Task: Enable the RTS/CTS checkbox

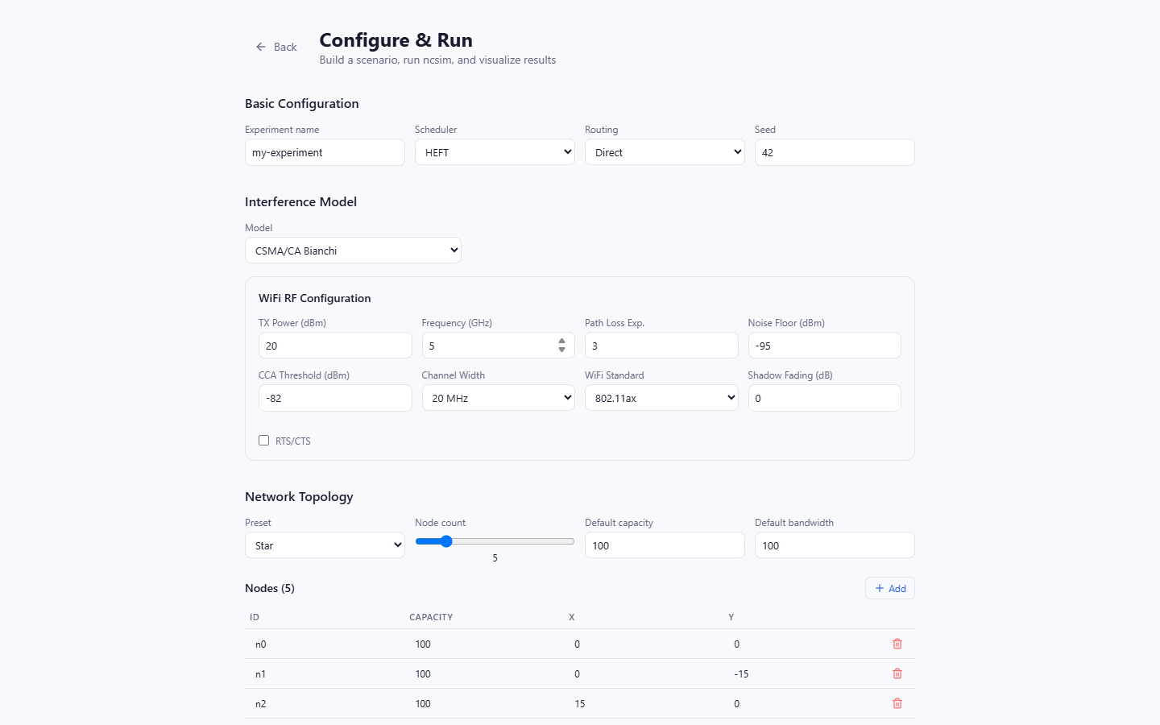Action: click(x=263, y=440)
